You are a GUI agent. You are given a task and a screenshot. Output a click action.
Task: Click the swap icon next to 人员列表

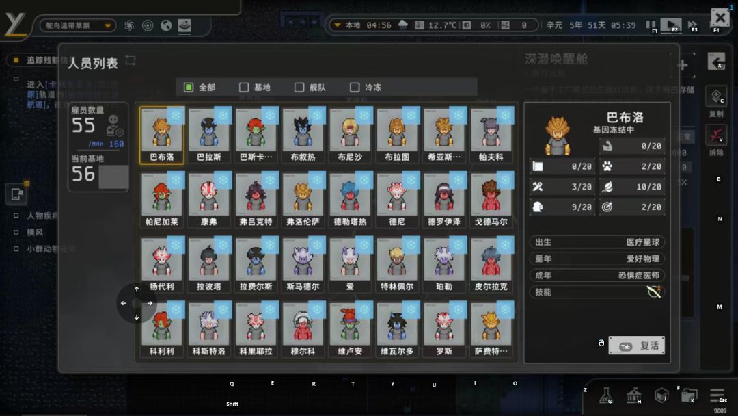131,61
